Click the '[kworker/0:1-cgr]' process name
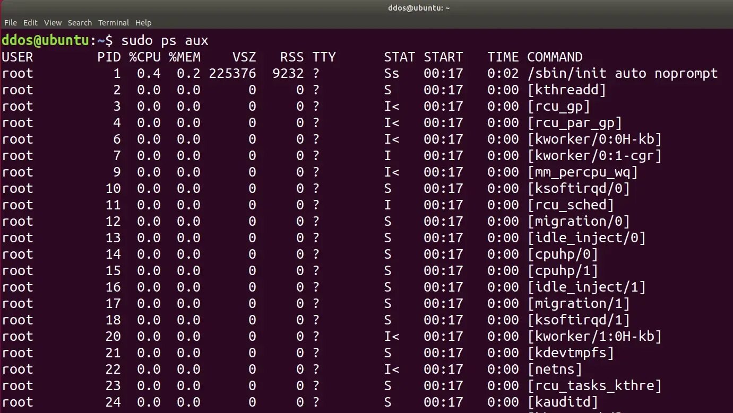The height and width of the screenshot is (413, 733). tap(594, 155)
